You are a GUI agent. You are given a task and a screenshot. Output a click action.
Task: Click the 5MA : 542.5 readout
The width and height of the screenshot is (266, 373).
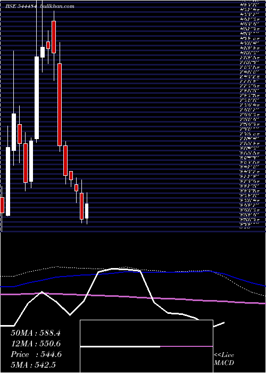(x=33, y=365)
